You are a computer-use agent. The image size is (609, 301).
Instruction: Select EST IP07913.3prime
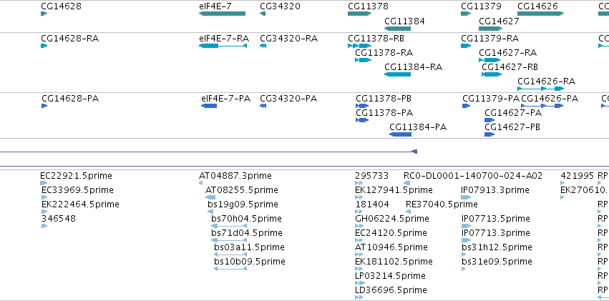tap(495, 190)
